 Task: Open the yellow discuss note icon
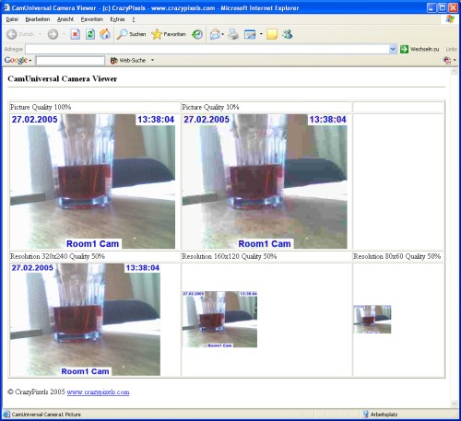tap(272, 34)
